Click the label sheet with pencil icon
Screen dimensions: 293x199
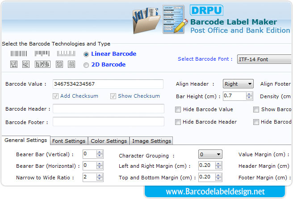tap(175, 19)
